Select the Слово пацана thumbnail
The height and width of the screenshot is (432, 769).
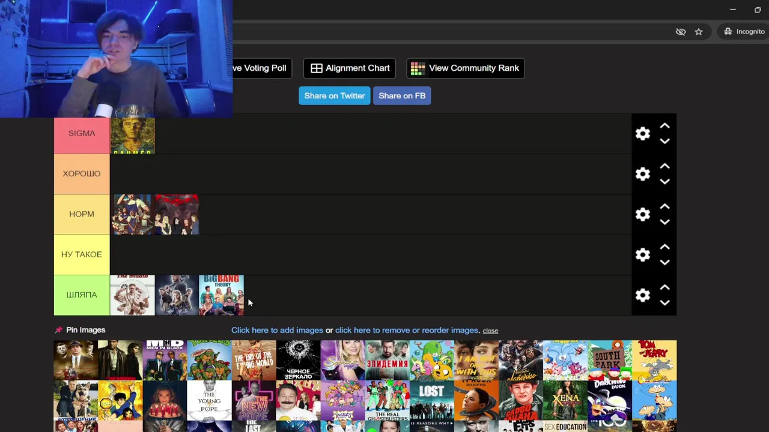coord(520,400)
